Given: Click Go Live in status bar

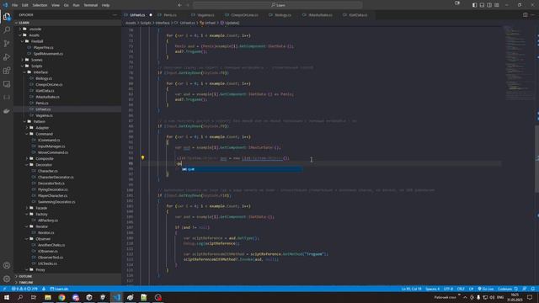Looking at the screenshot, I should pyautogui.click(x=486, y=289).
